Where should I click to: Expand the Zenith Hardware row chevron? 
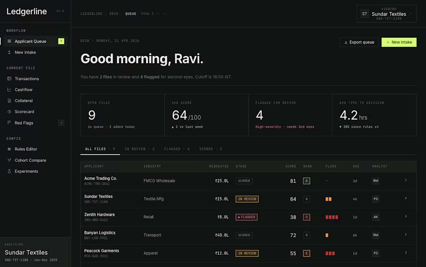[x=405, y=217]
